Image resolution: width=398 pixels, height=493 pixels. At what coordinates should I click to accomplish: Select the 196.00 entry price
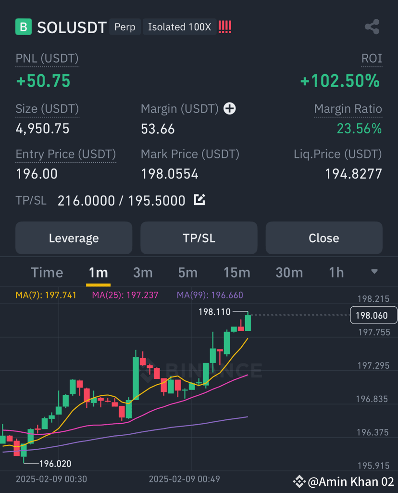click(37, 174)
